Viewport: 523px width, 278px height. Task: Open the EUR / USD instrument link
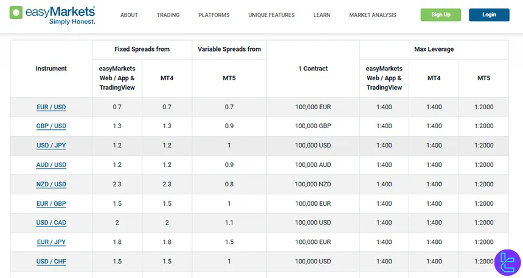coord(51,107)
